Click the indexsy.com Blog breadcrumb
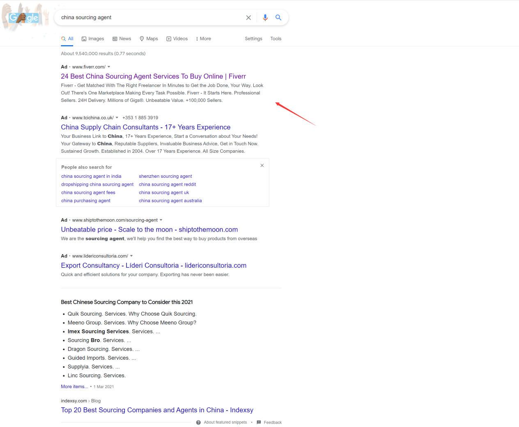This screenshot has height=427, width=519. (x=81, y=401)
